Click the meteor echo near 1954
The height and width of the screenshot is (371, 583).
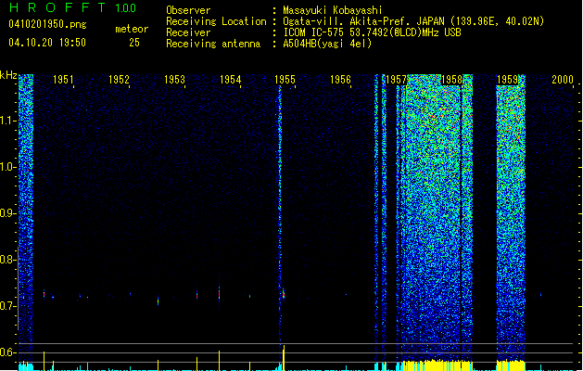(x=219, y=293)
